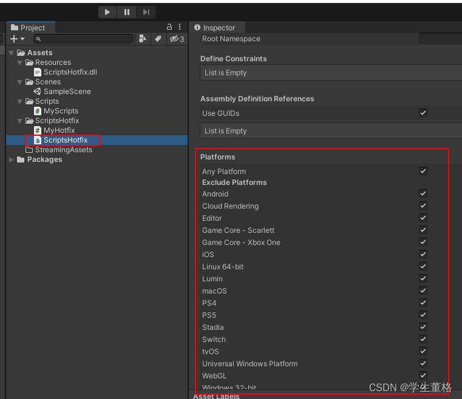This screenshot has height=399, width=462.
Task: Click the Project search field
Action: coord(83,39)
